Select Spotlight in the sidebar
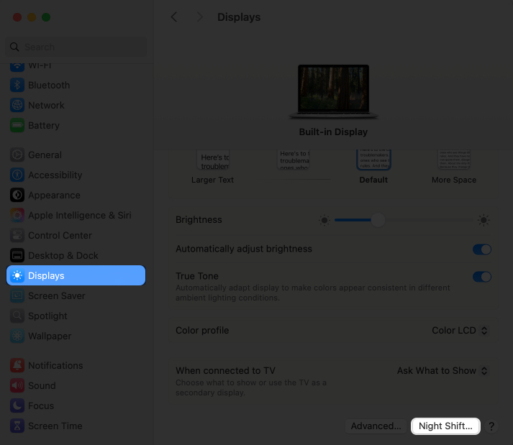 76,316
